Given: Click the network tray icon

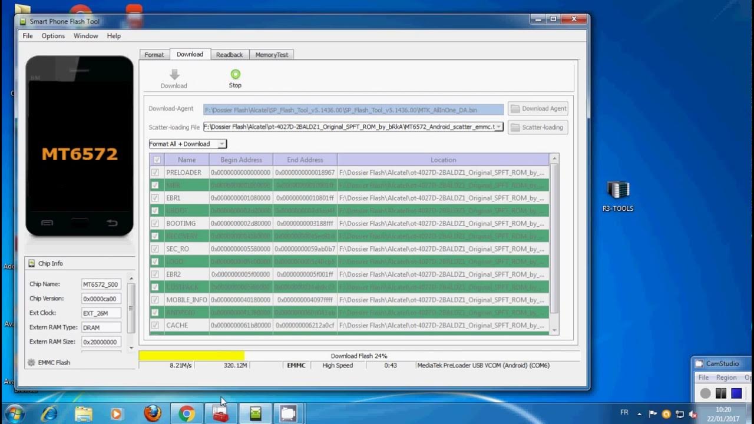Looking at the screenshot, I should pyautogui.click(x=679, y=414).
